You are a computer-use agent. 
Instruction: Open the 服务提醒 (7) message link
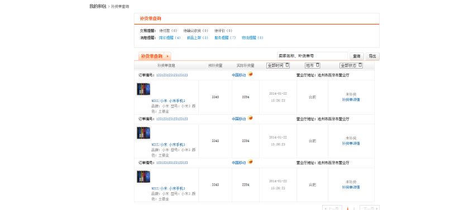point(225,38)
